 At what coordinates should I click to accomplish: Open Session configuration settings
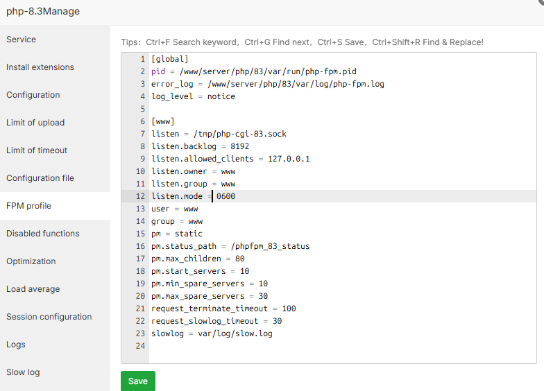[49, 317]
